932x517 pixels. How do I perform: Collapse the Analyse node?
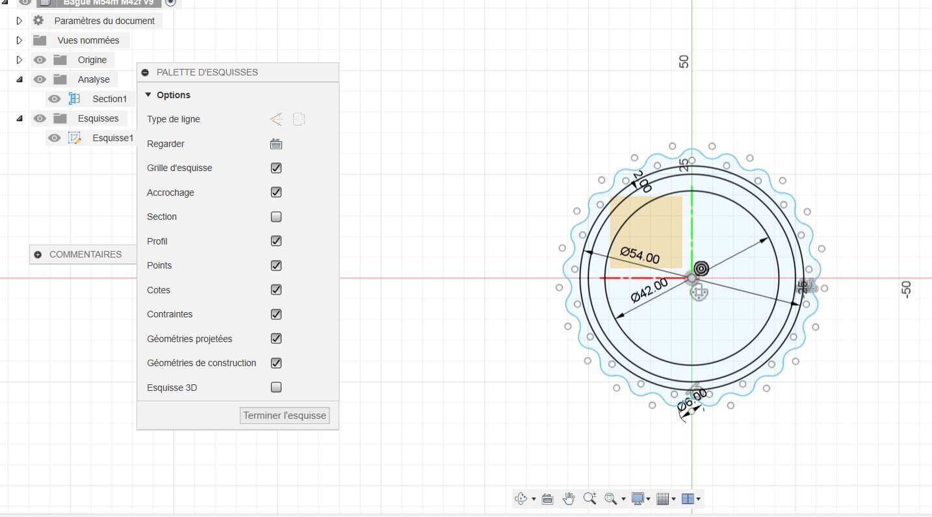[19, 79]
